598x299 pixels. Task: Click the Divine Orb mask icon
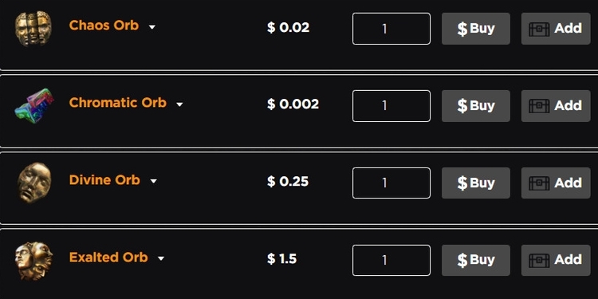click(34, 183)
